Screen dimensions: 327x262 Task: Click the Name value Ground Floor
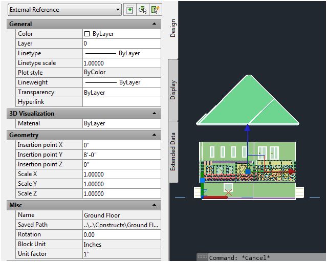click(x=122, y=215)
